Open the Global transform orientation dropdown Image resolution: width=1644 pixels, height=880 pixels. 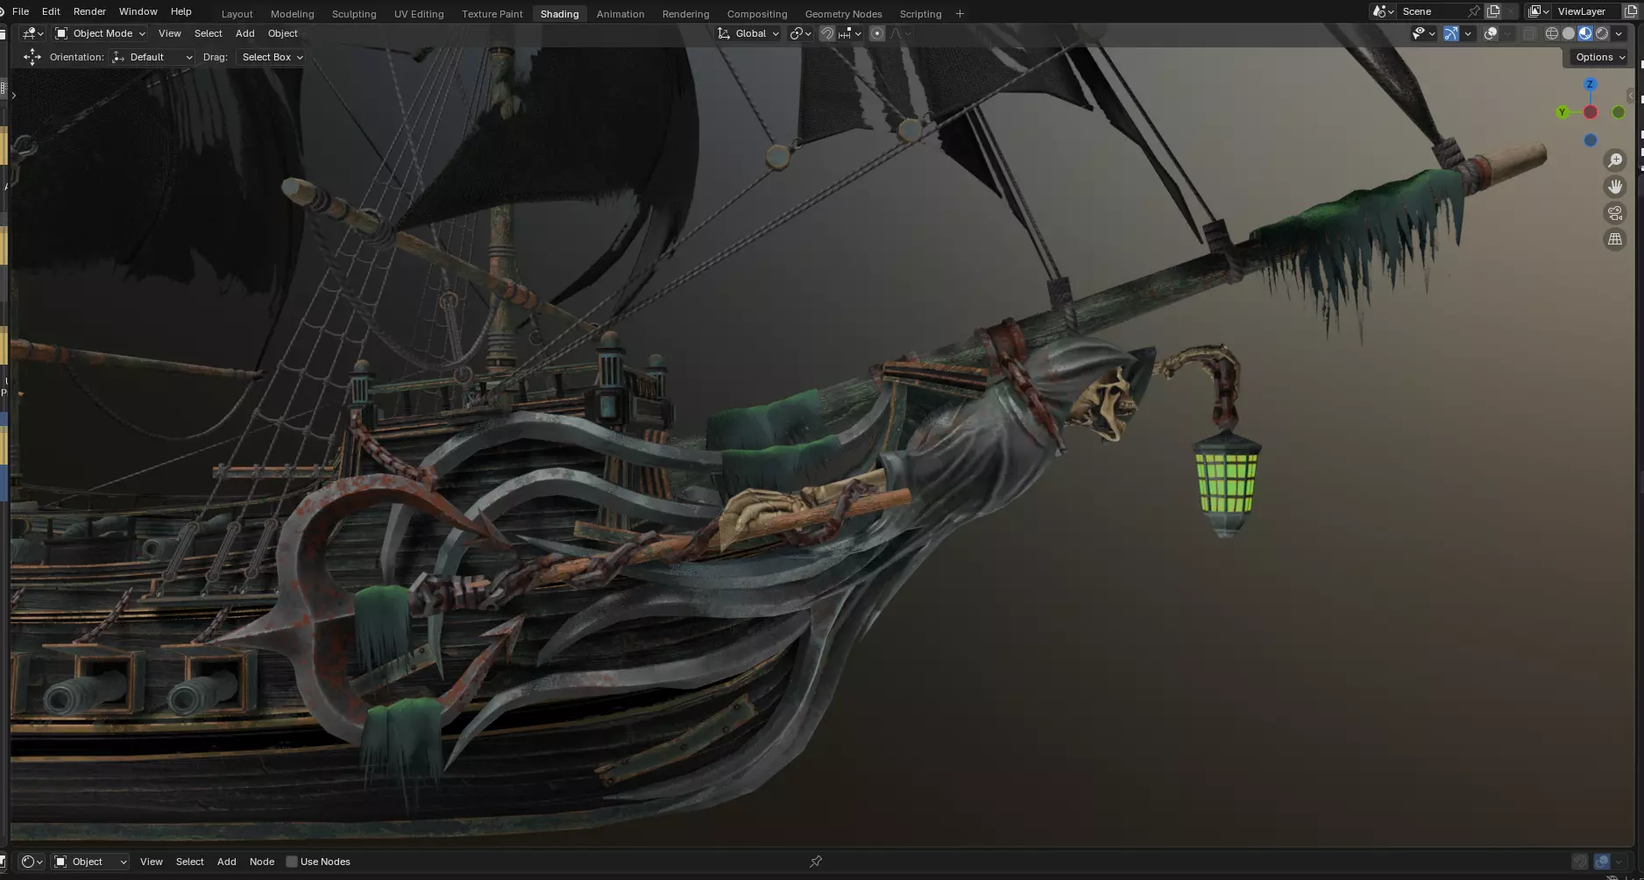(x=748, y=33)
